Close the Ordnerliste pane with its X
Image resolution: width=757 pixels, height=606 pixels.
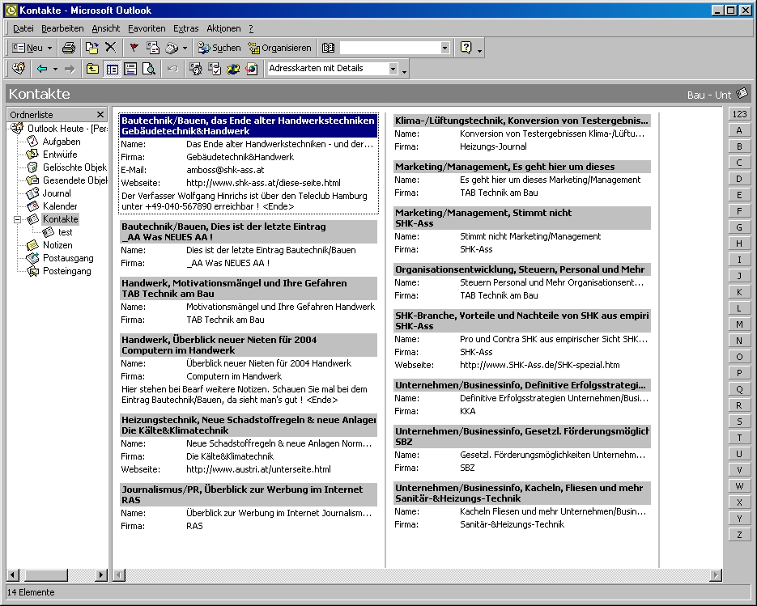click(x=100, y=115)
